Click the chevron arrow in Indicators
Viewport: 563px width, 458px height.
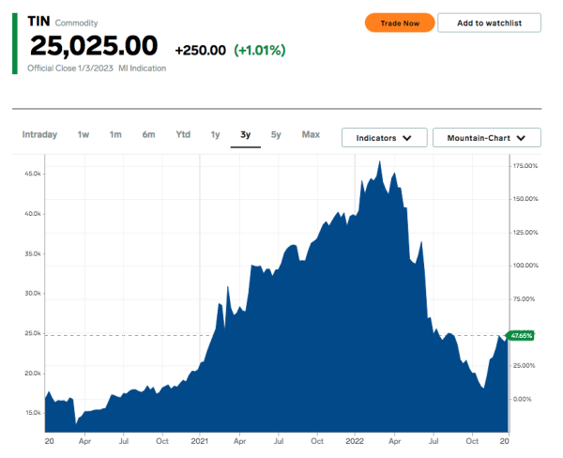407,138
